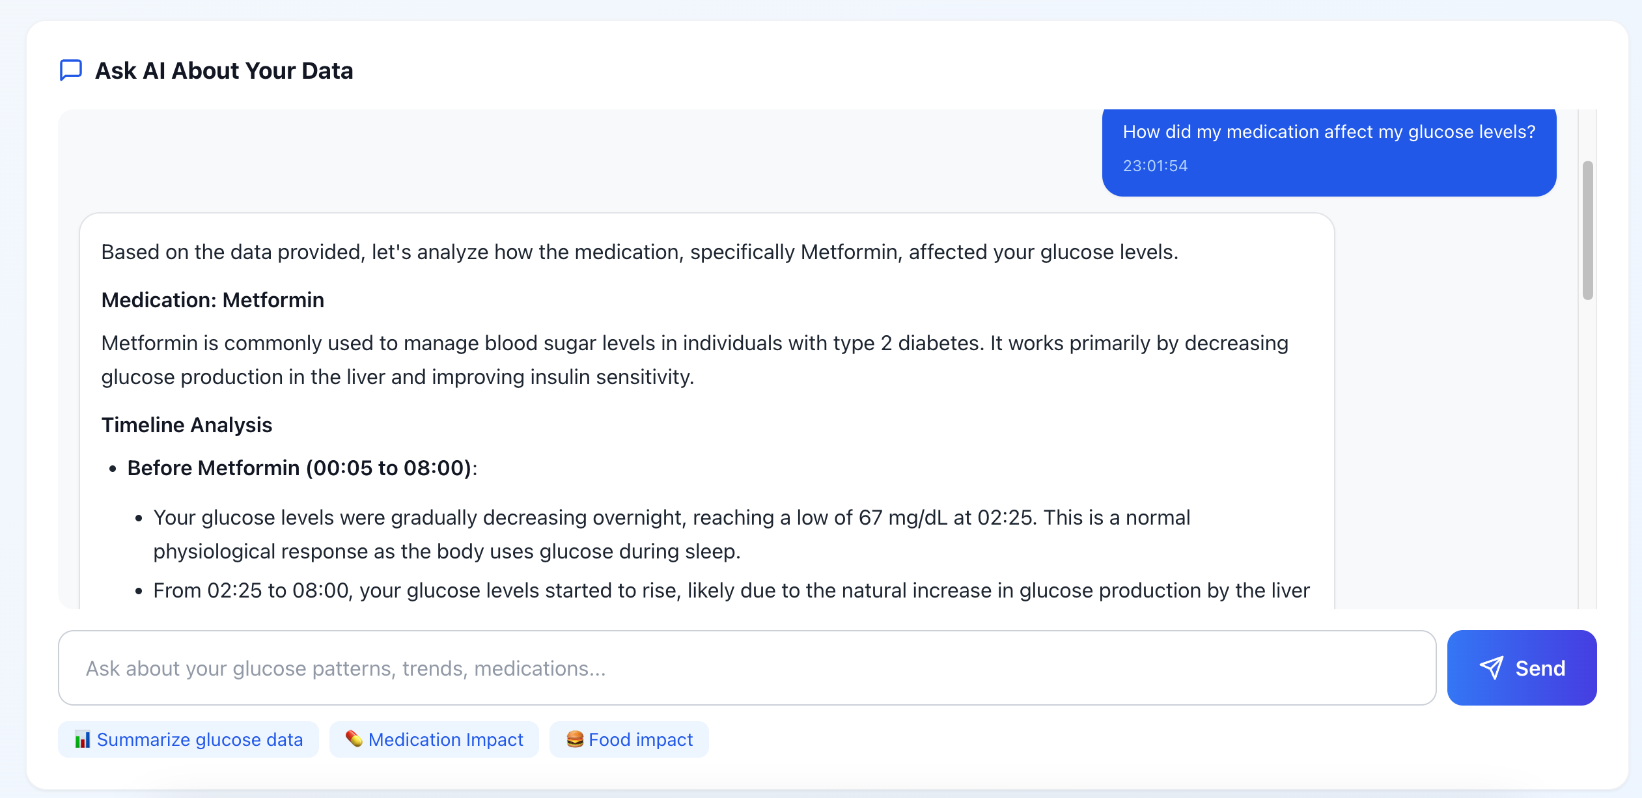Click the bar chart icon on the Summarize chip

(82, 739)
